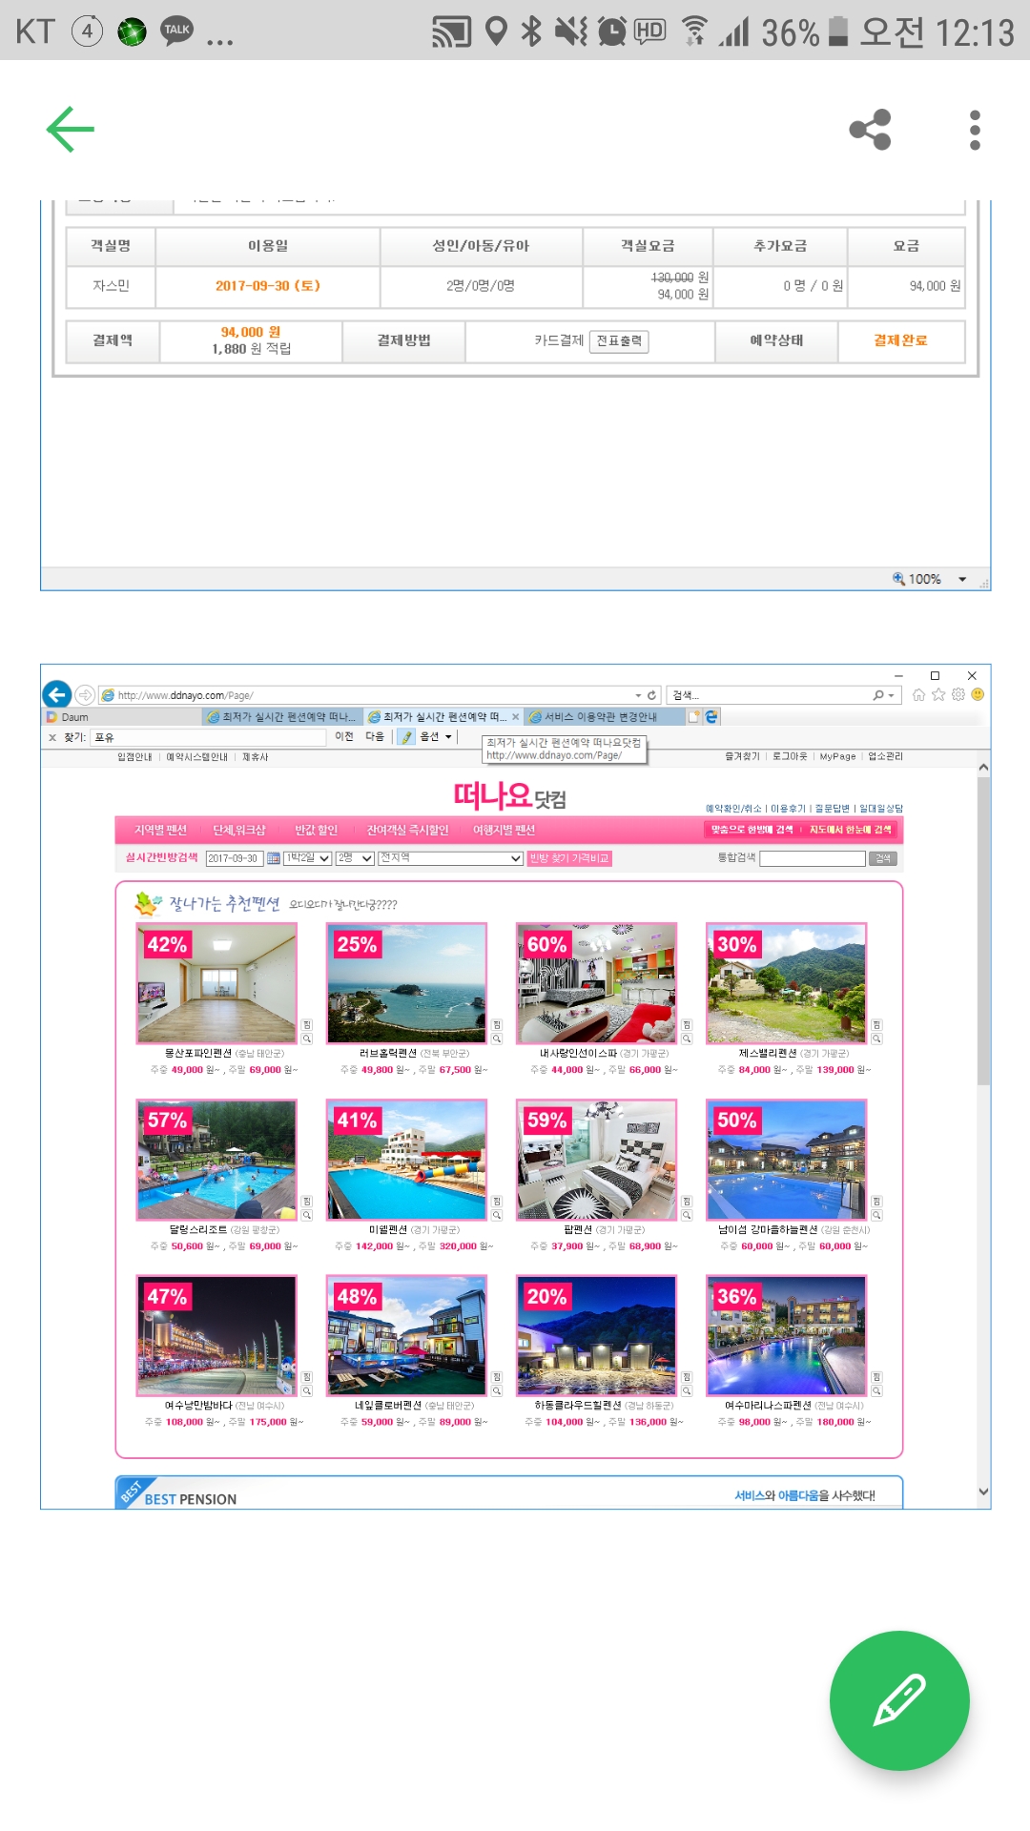1030x1831 pixels.
Task: Click the 2017-09-30 date input field
Action: tap(235, 858)
